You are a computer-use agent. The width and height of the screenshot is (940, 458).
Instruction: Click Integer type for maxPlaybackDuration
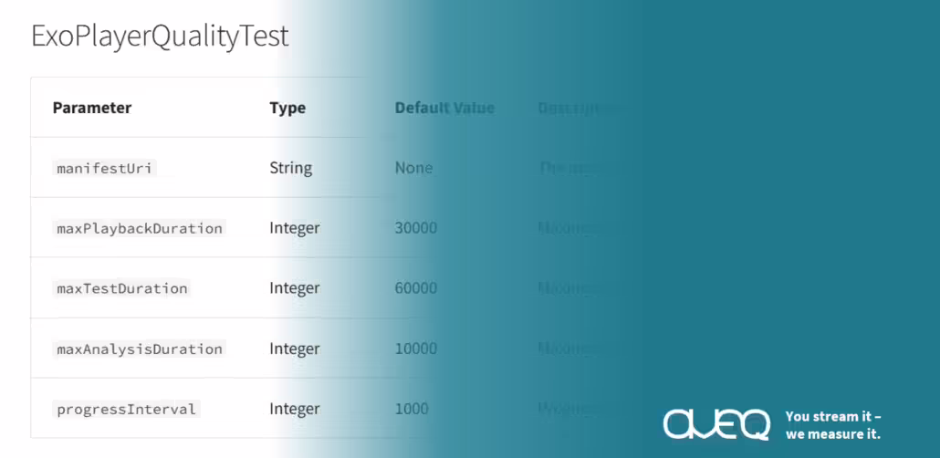point(295,228)
